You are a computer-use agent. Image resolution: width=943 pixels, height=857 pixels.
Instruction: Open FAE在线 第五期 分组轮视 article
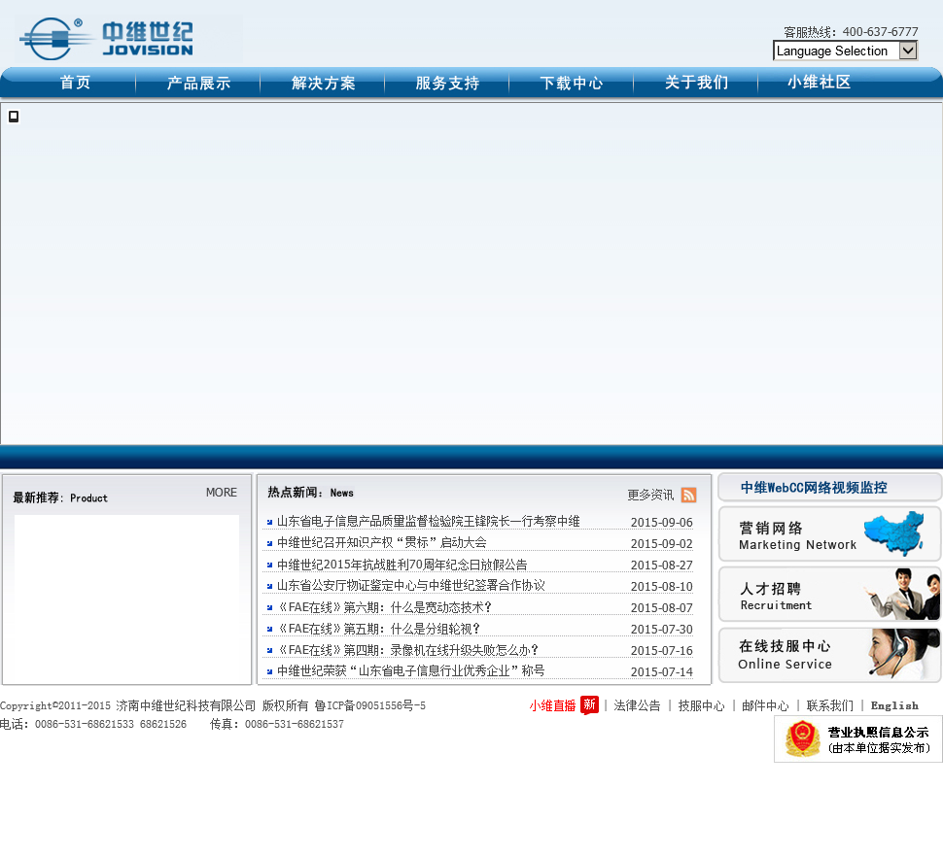tap(378, 629)
